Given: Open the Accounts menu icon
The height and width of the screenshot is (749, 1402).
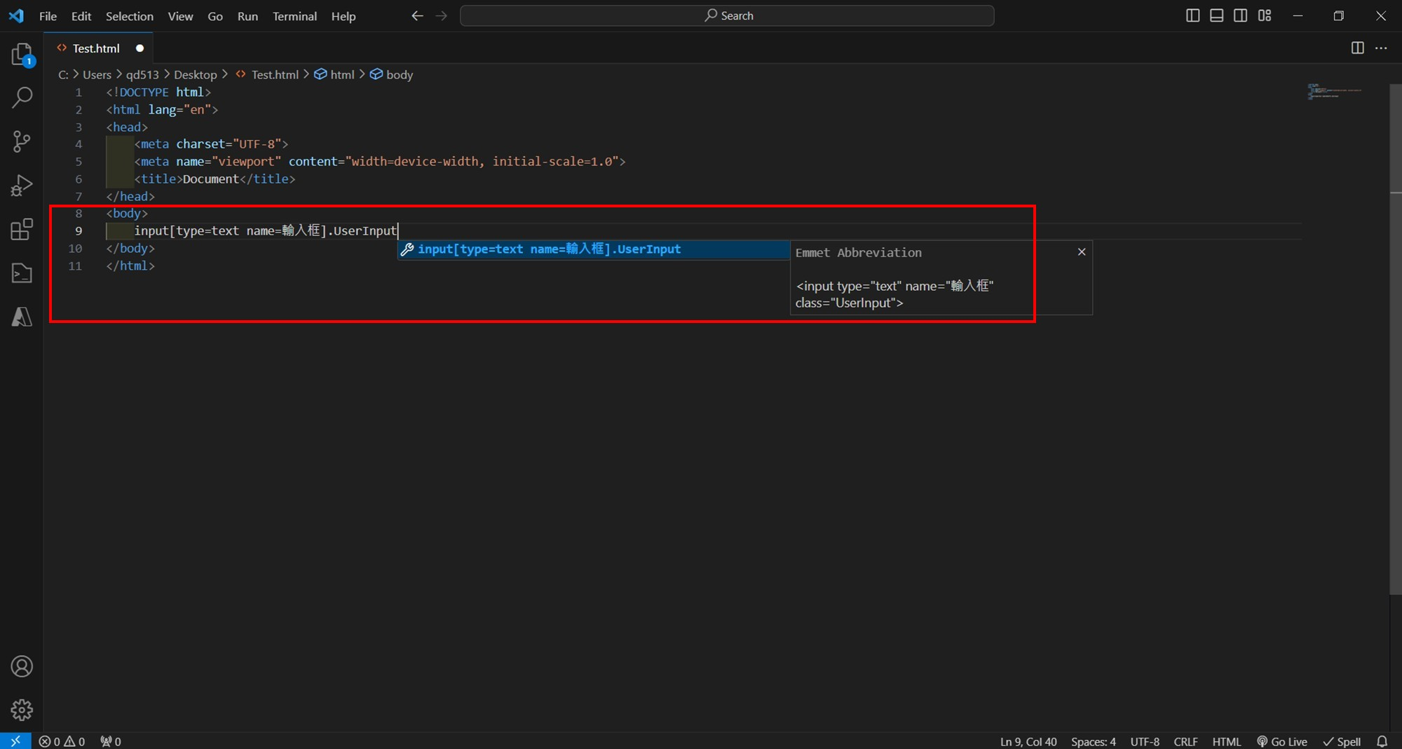Looking at the screenshot, I should (22, 666).
